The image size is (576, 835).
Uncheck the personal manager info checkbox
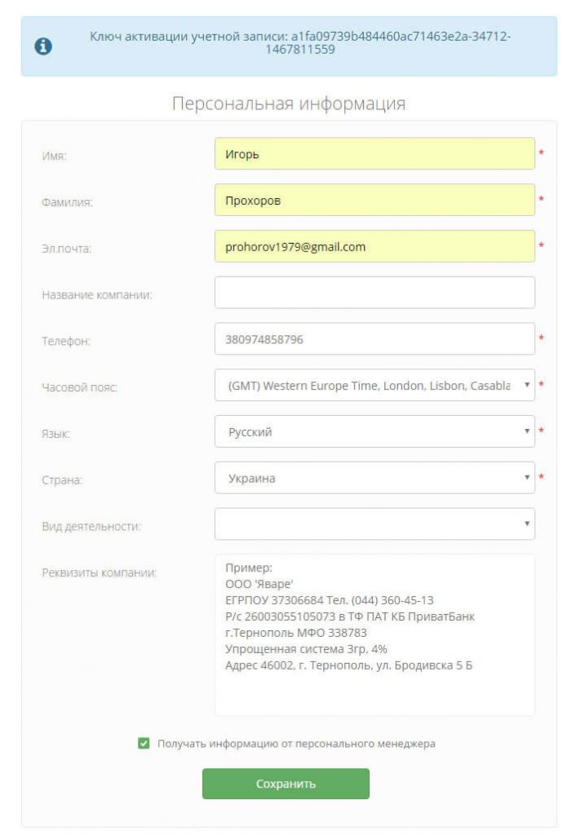pos(144,744)
